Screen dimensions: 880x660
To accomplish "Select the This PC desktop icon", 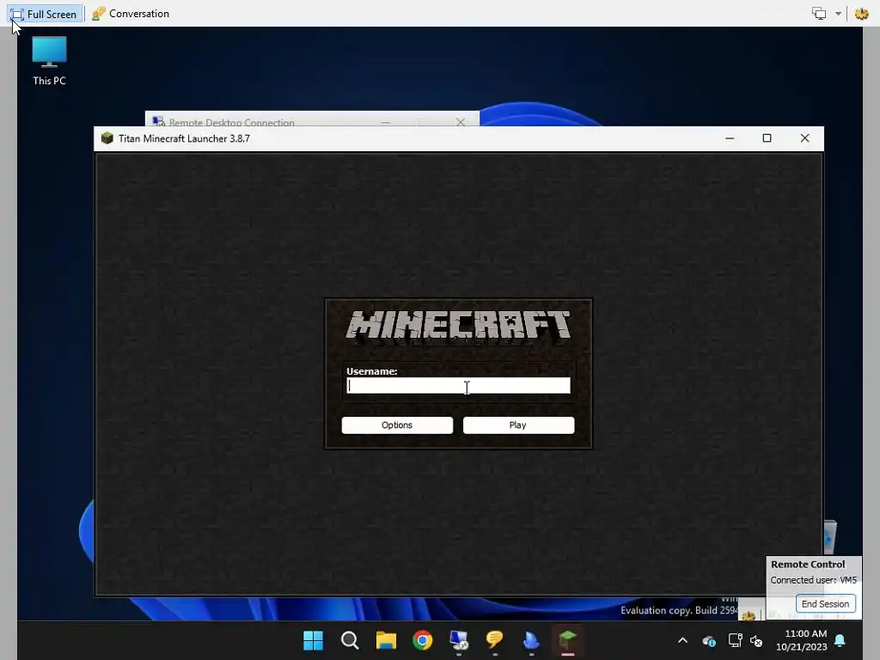I will pos(49,61).
